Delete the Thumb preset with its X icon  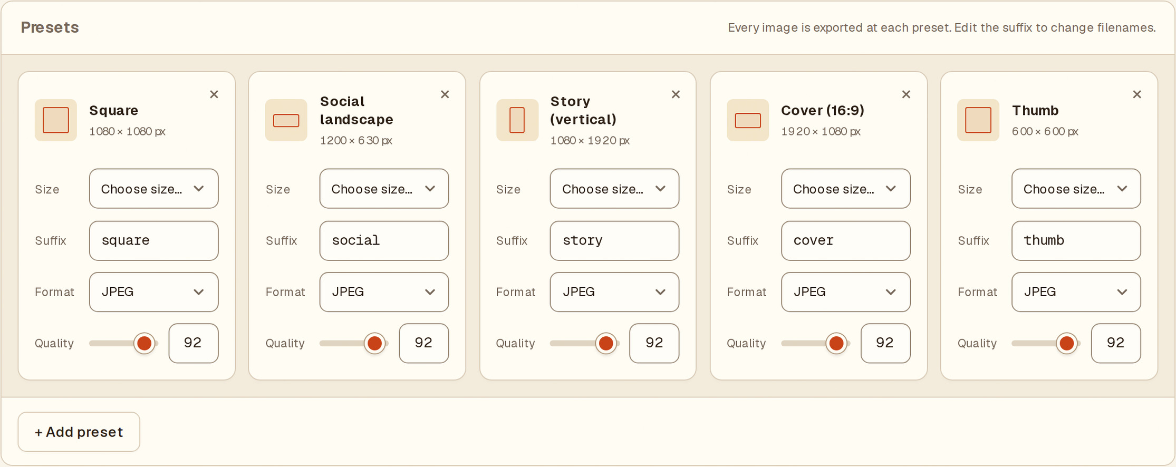(1137, 94)
